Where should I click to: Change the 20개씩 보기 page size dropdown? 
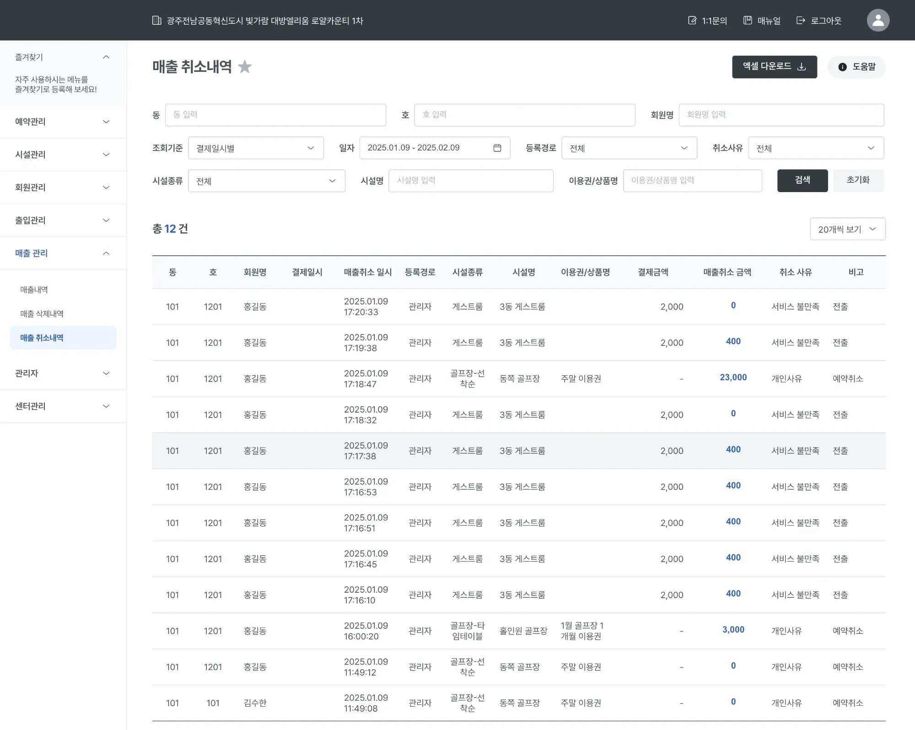[847, 229]
